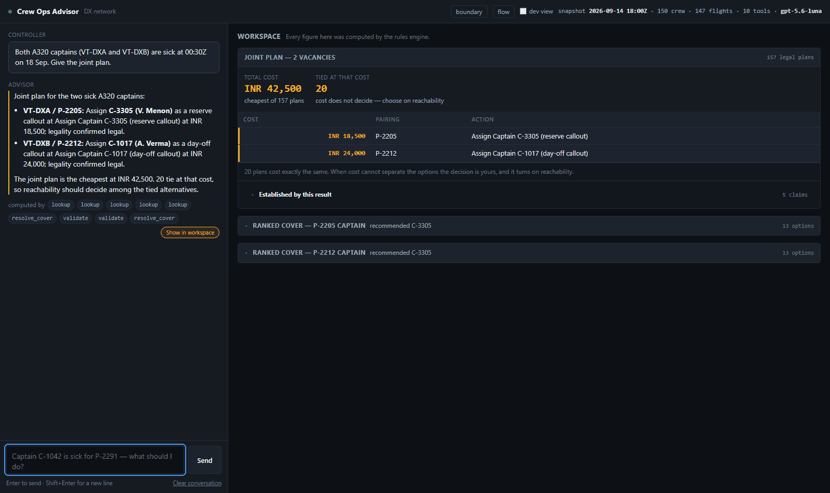Click the ACTION column header
Image resolution: width=830 pixels, height=493 pixels.
(482, 120)
